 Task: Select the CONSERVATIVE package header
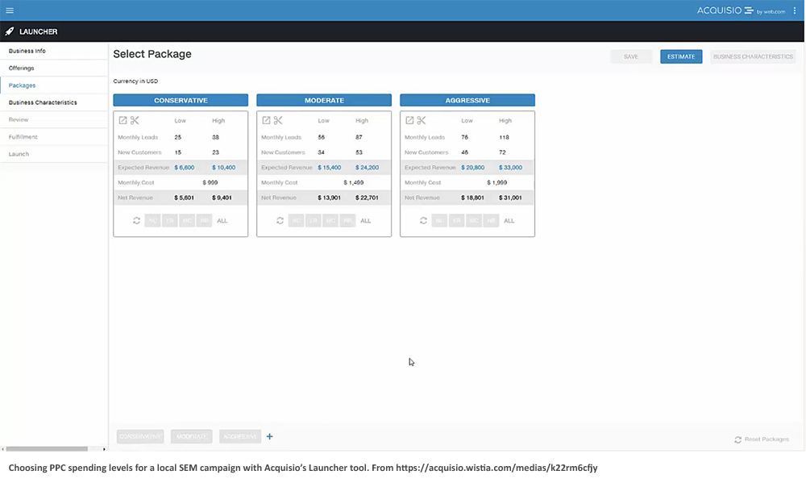[181, 100]
